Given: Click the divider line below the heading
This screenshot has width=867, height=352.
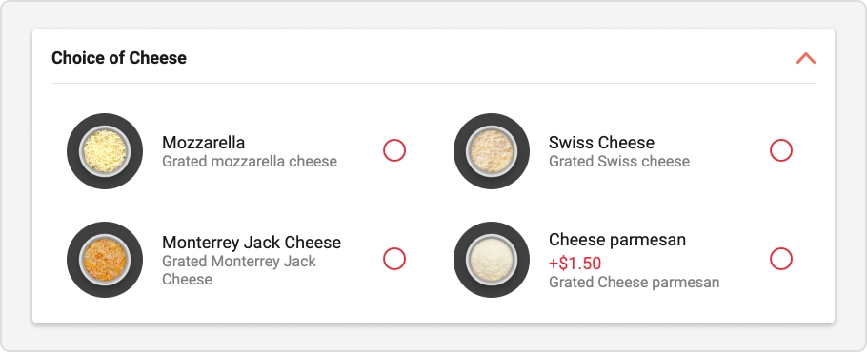Looking at the screenshot, I should click(433, 84).
